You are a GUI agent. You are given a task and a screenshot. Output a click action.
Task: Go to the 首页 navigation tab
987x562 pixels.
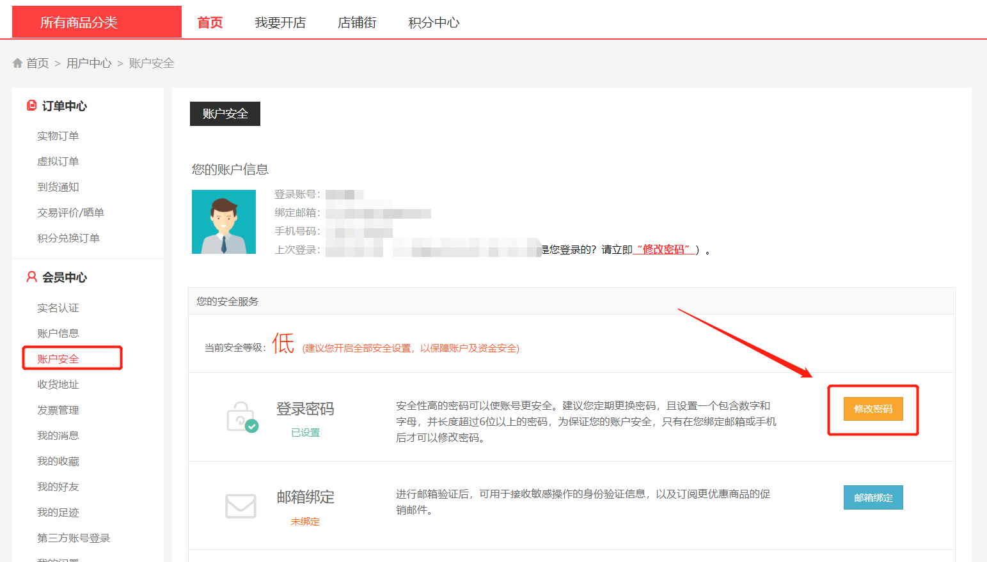tap(210, 22)
